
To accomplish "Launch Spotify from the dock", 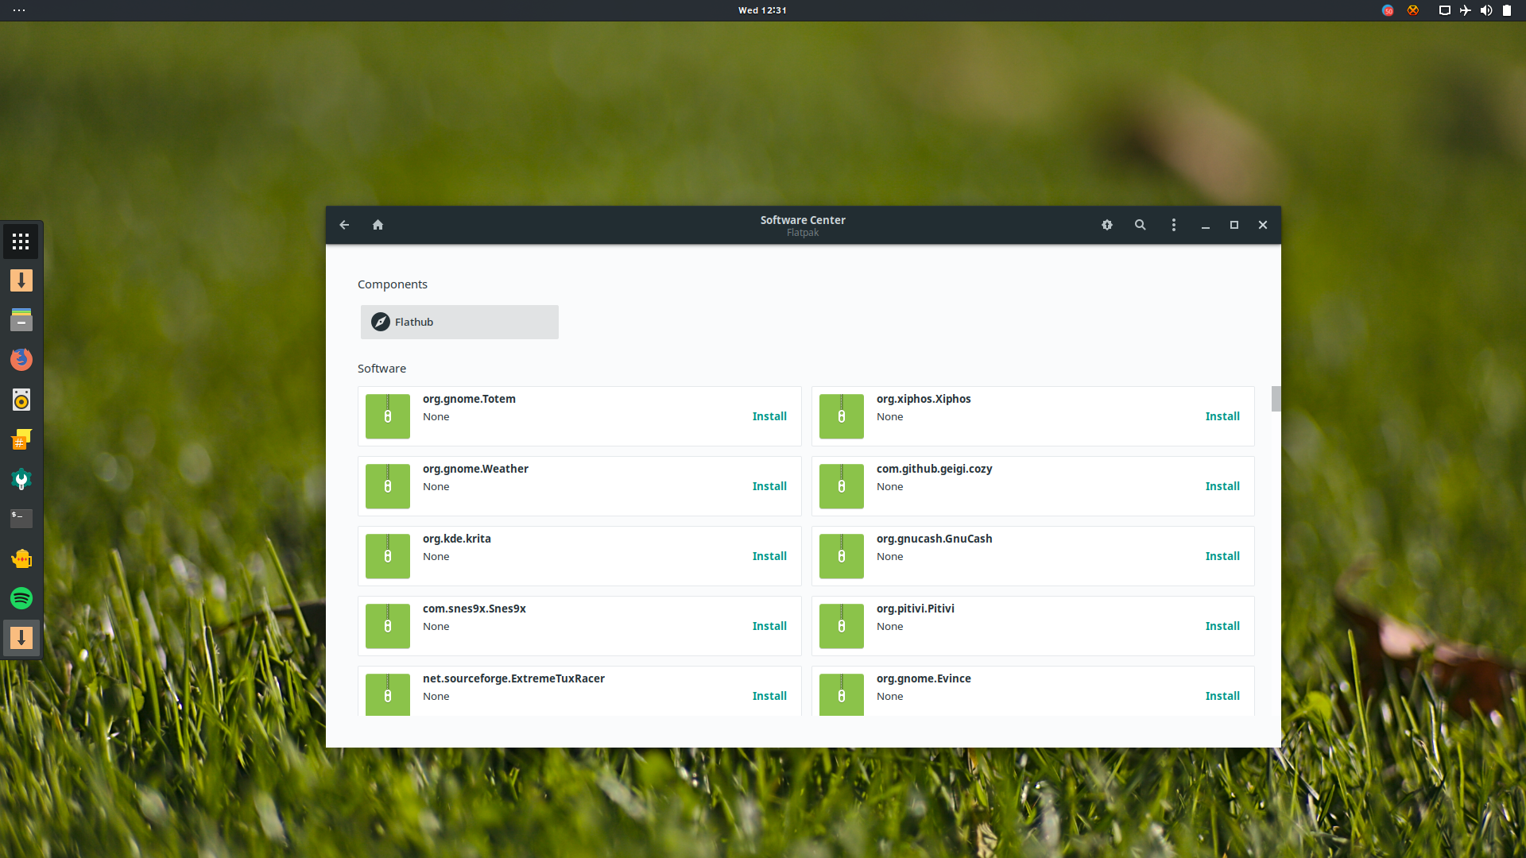I will click(21, 598).
